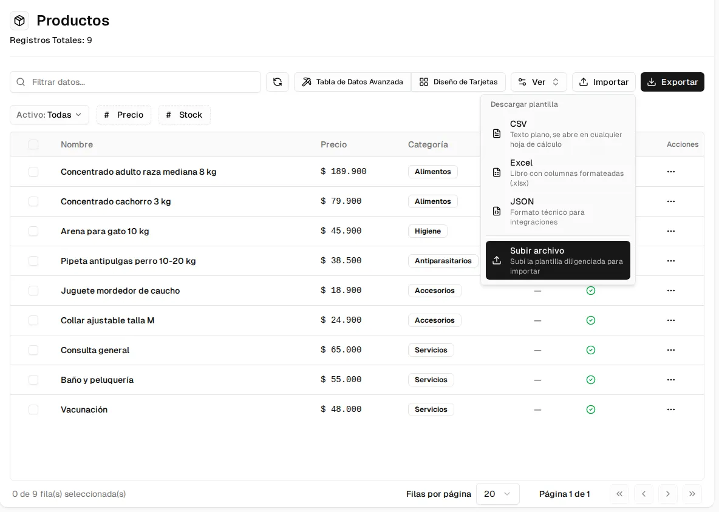Go to the next page
This screenshot has width=719, height=512.
[x=667, y=494]
